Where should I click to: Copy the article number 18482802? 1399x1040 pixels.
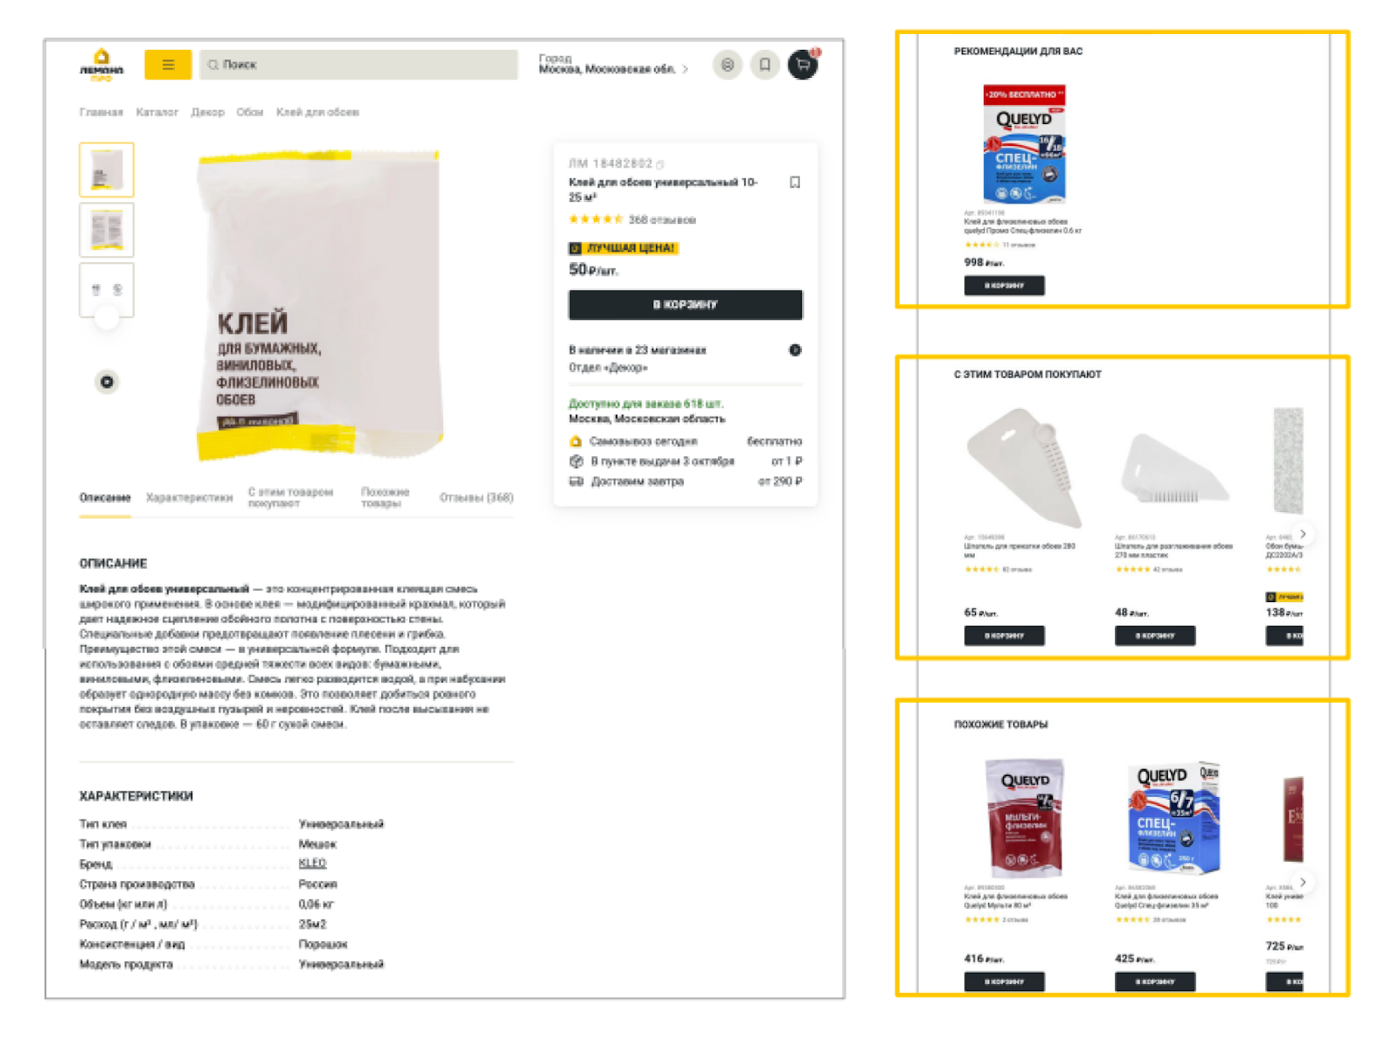coord(661,164)
